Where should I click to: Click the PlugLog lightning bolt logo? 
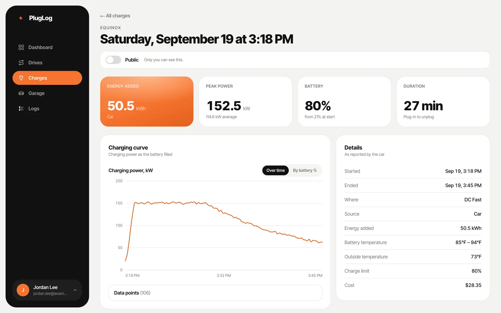click(21, 18)
